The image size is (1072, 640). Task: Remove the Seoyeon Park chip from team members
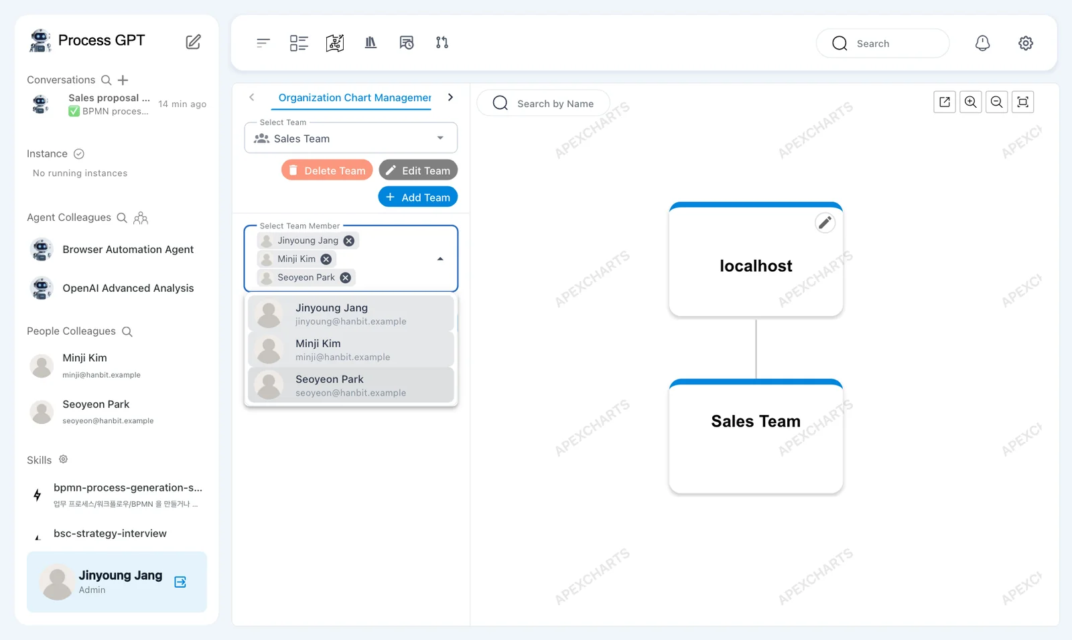coord(346,278)
